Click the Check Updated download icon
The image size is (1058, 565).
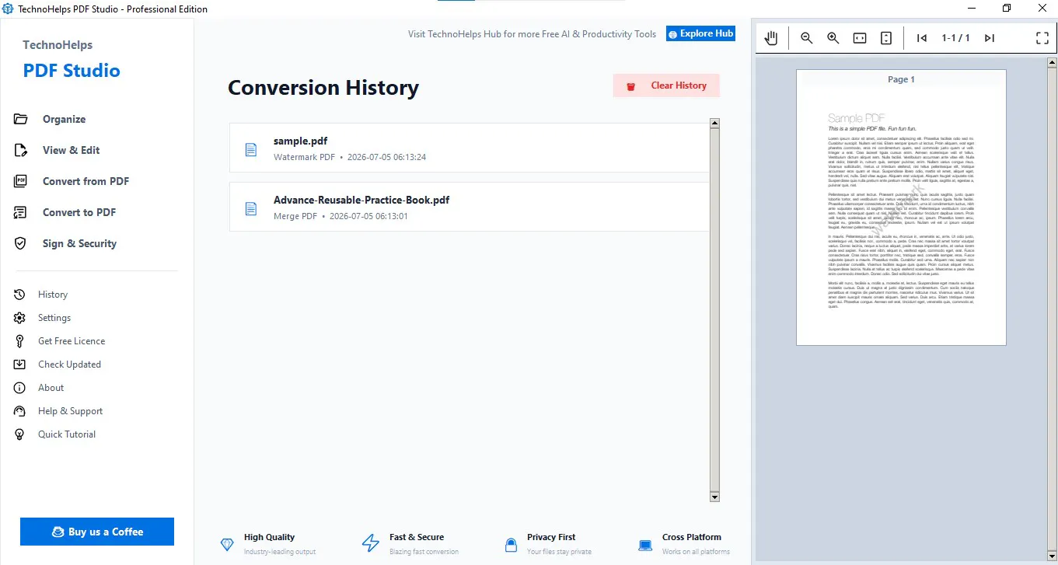pos(20,364)
